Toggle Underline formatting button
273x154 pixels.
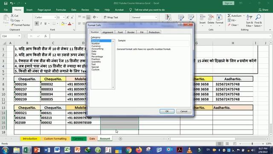(x=46, y=24)
